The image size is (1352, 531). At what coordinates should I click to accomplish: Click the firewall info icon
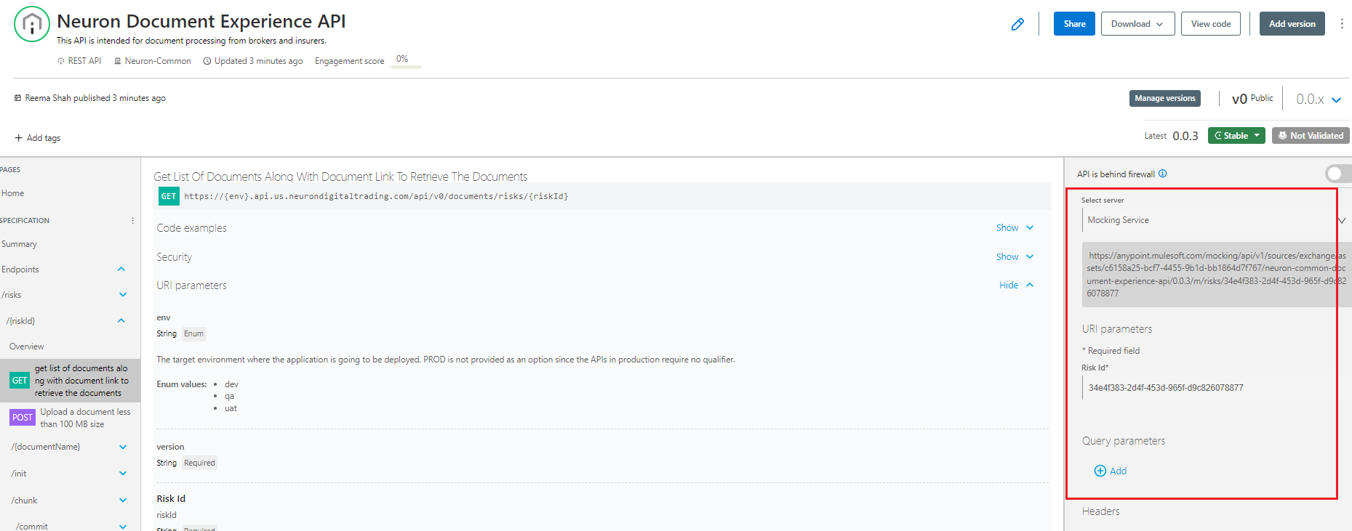[x=1162, y=174]
